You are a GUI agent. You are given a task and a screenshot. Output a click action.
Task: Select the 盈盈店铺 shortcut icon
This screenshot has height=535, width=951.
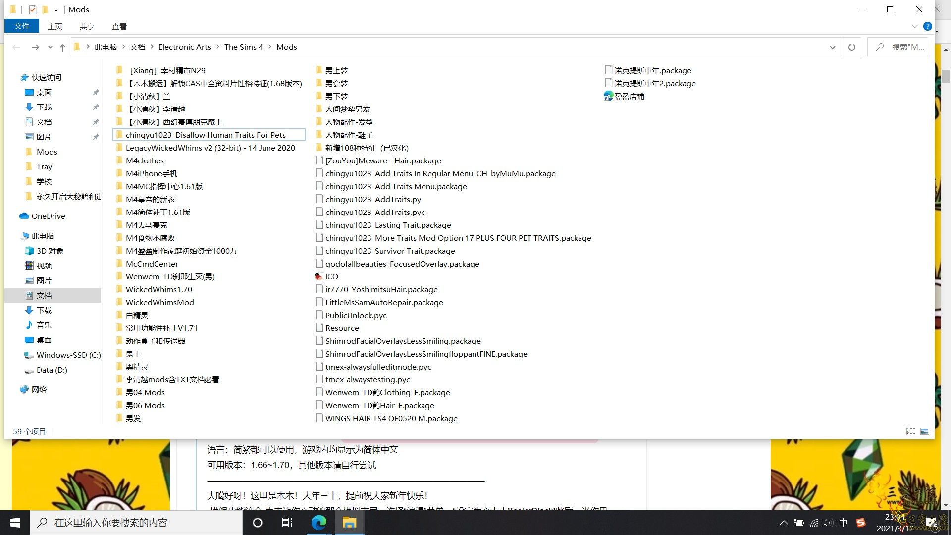[x=608, y=96]
